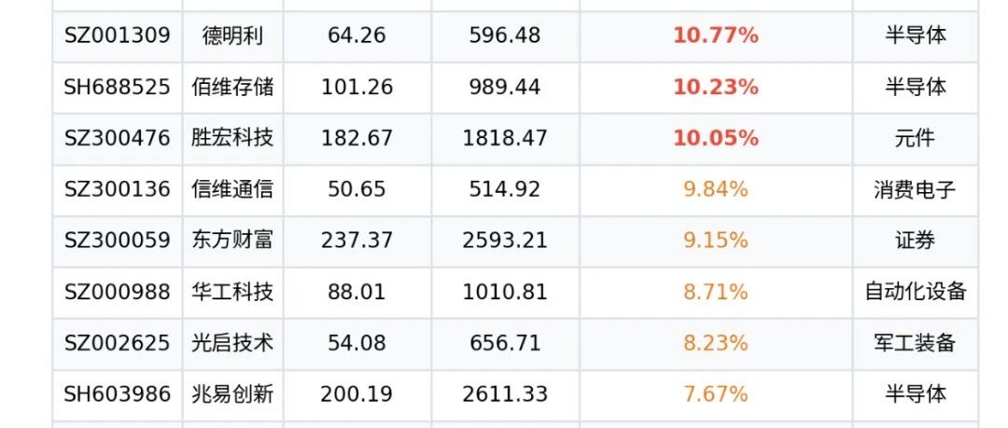Click the 10.77% change value

tap(716, 35)
